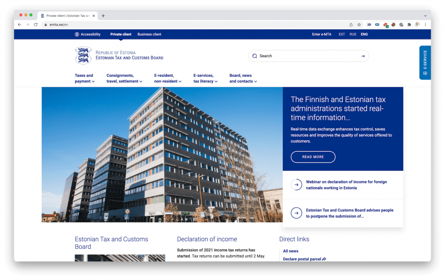The image size is (445, 280).
Task: Bookmark this page with the star icon
Action: 359,25
